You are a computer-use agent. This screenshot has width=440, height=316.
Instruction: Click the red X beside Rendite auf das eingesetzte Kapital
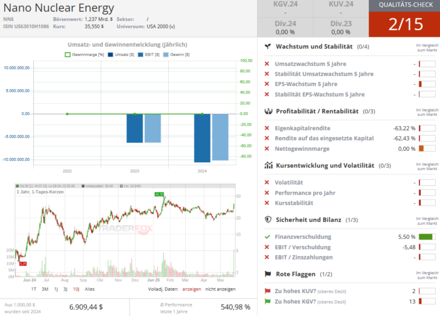(267, 138)
